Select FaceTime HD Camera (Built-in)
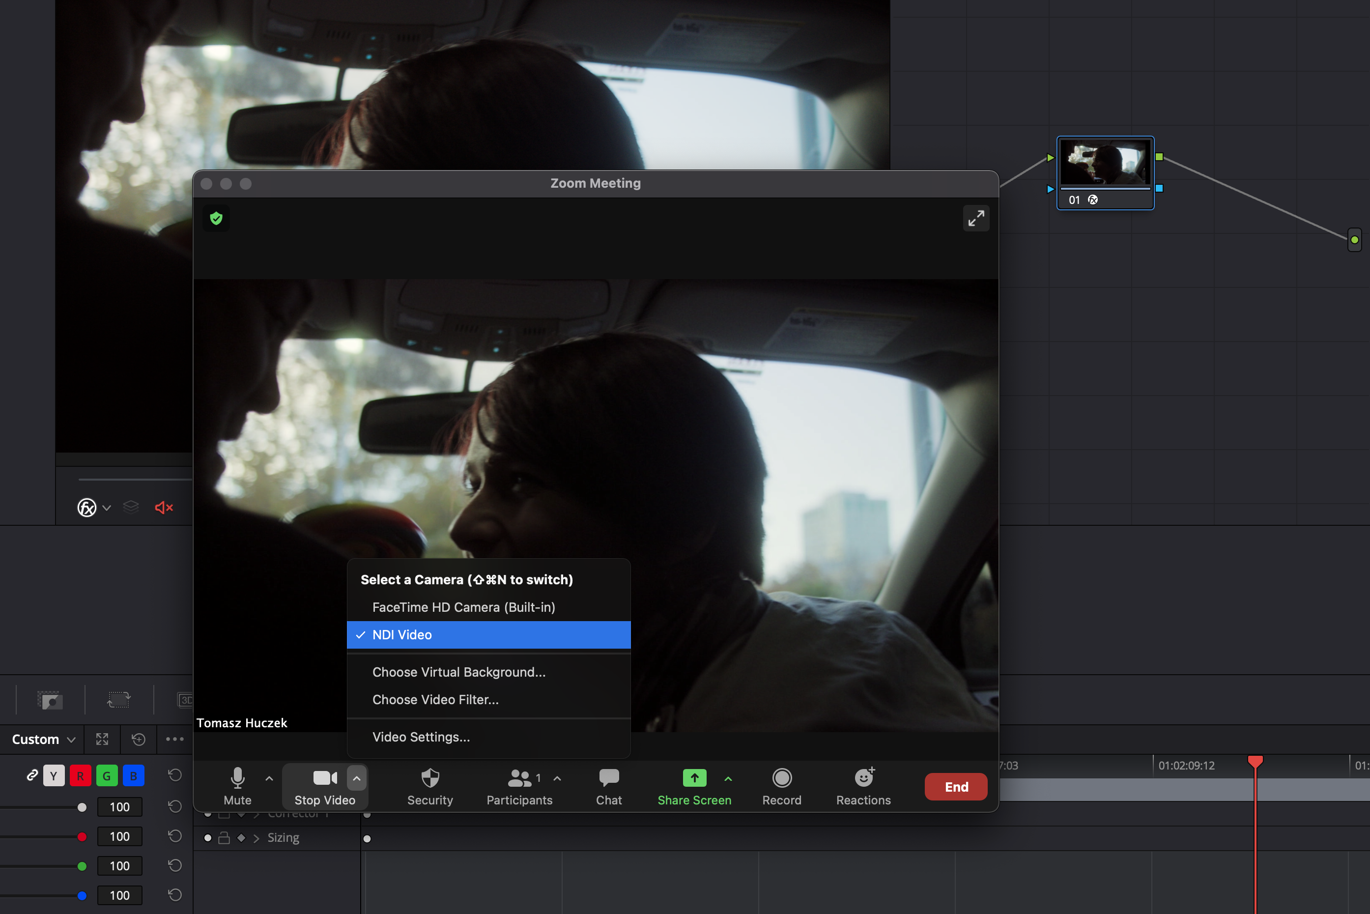 click(x=488, y=607)
